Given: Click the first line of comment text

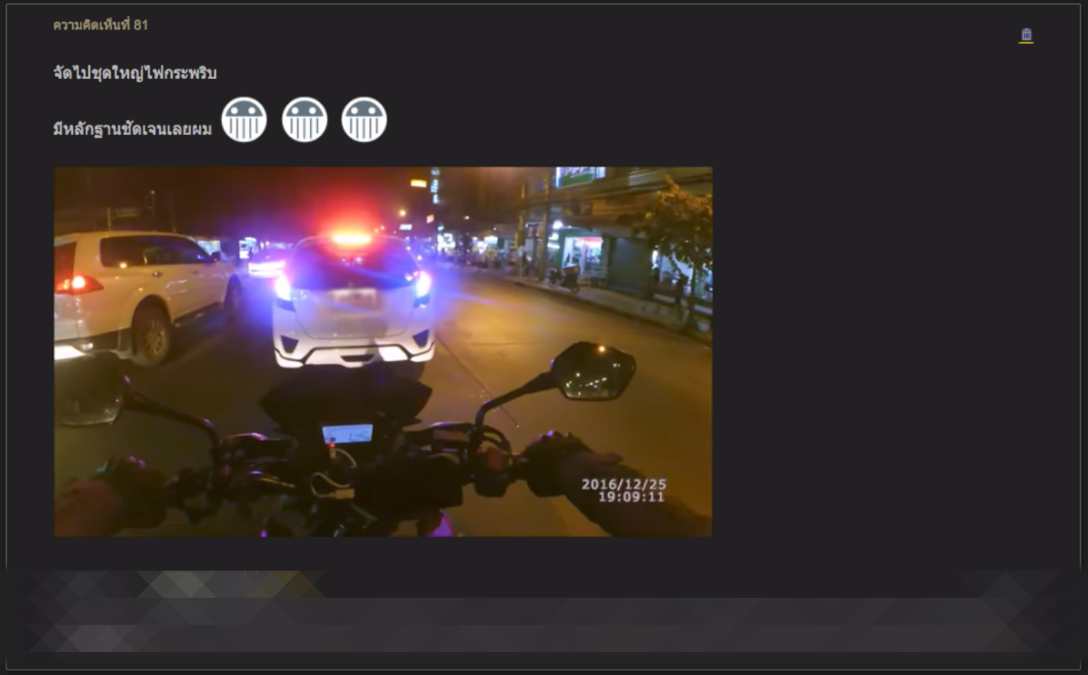Looking at the screenshot, I should point(134,74).
